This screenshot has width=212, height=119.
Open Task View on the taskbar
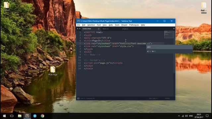click(12, 116)
